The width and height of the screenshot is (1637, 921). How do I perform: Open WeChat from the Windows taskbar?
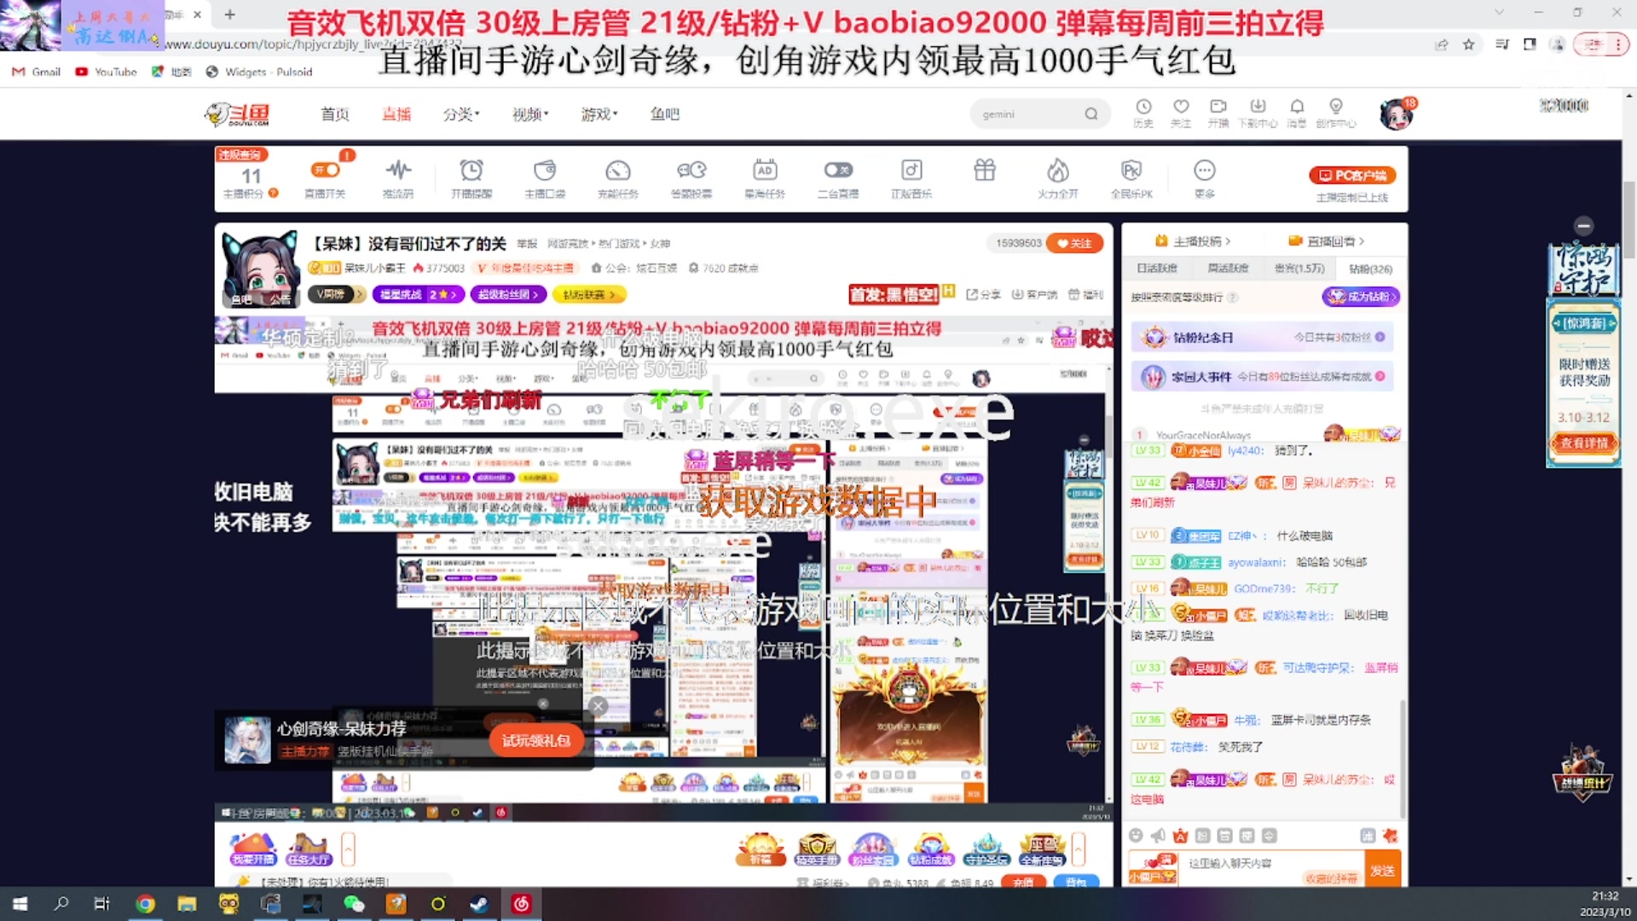click(x=354, y=904)
